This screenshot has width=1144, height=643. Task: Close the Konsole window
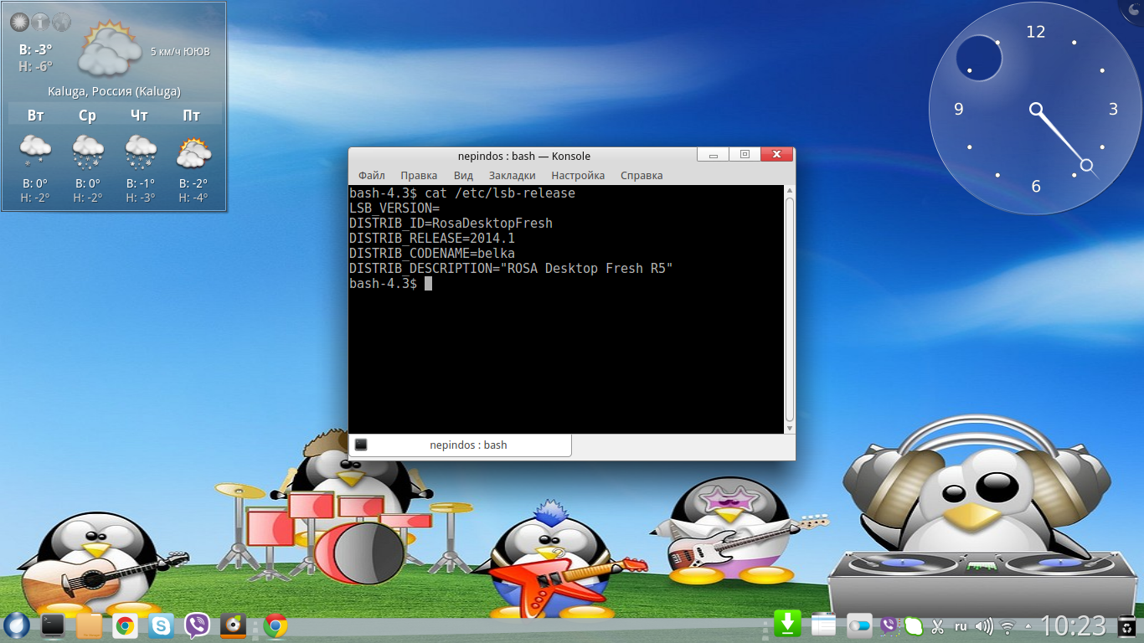(776, 154)
